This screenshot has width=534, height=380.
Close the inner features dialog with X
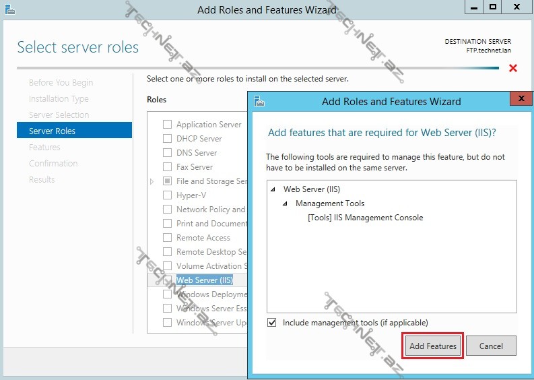point(520,99)
